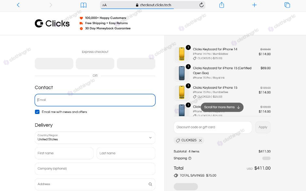Select Free Shipping + Easy Returns text
The width and height of the screenshot is (306, 191).
(x=106, y=23)
